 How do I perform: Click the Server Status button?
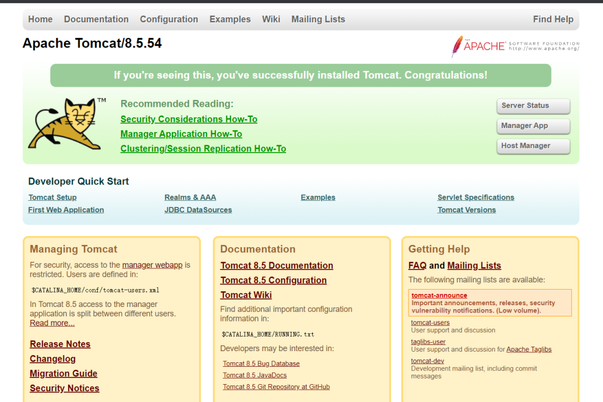tap(533, 106)
